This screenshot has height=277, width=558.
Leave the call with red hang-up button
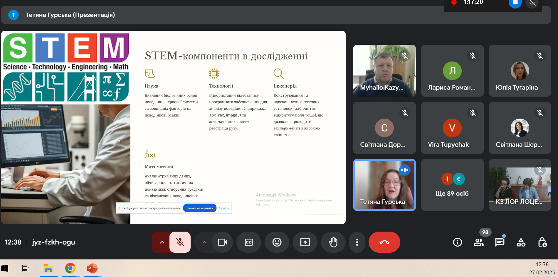(384, 242)
